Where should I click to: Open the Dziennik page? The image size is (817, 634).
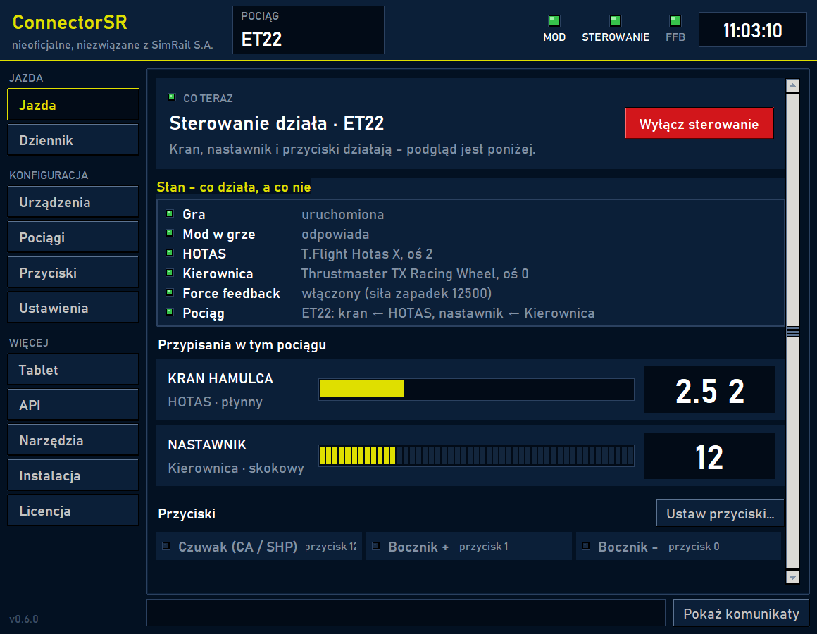(x=73, y=140)
